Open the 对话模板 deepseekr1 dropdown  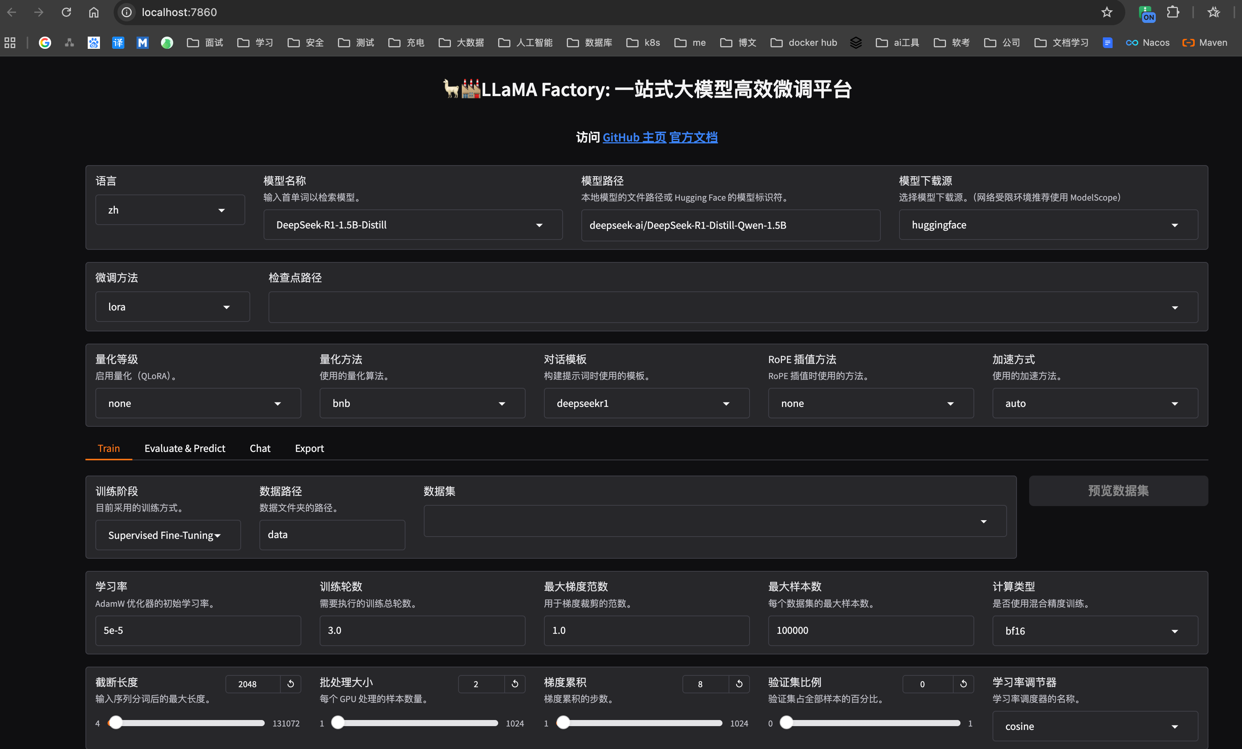coord(647,403)
